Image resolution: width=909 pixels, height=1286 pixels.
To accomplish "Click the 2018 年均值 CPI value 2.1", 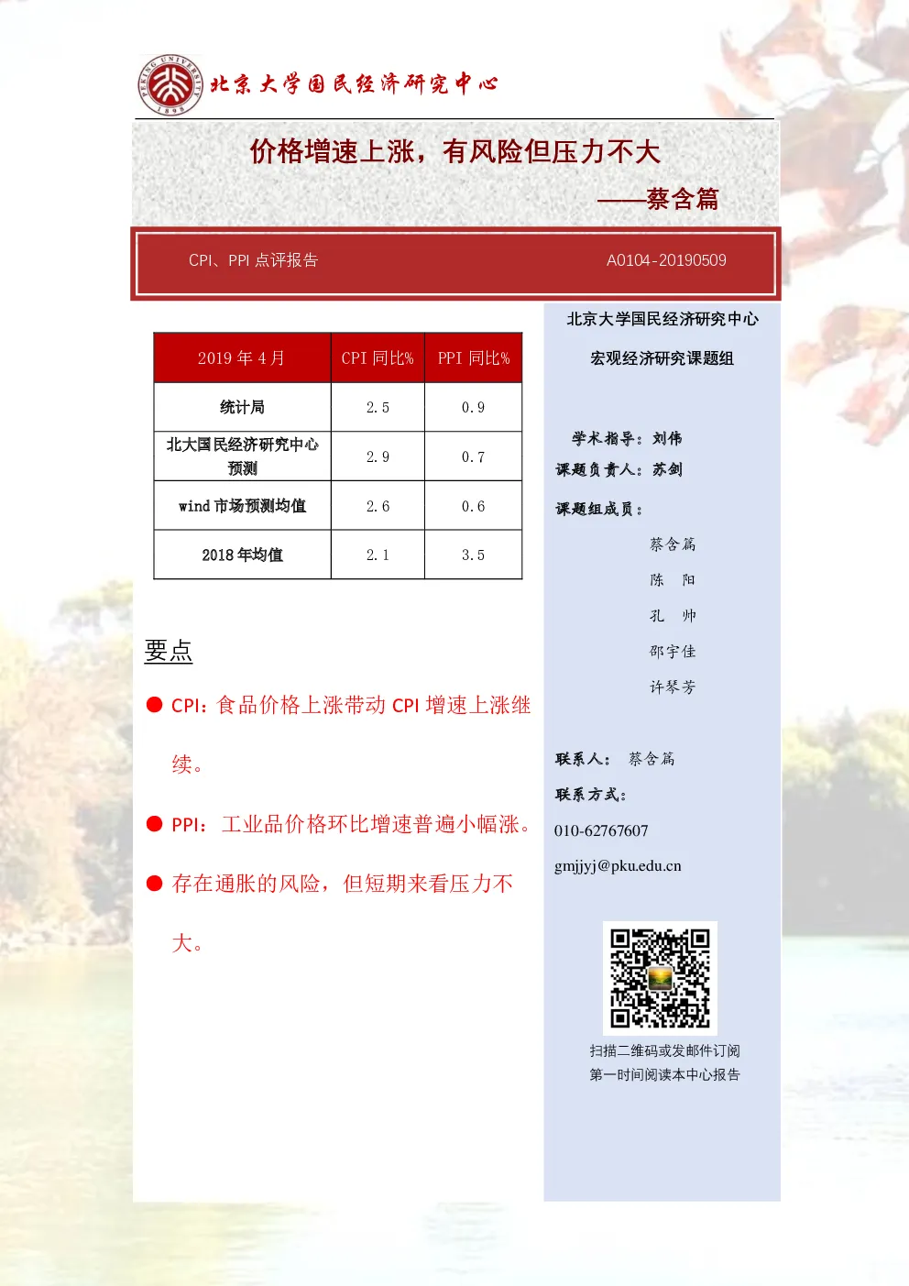I will click(x=378, y=555).
